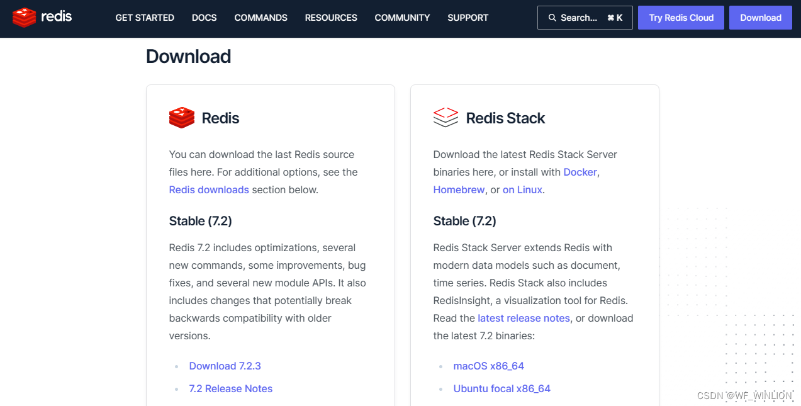Click the red Redis cube icon in the card
Image resolution: width=801 pixels, height=406 pixels.
tap(182, 118)
